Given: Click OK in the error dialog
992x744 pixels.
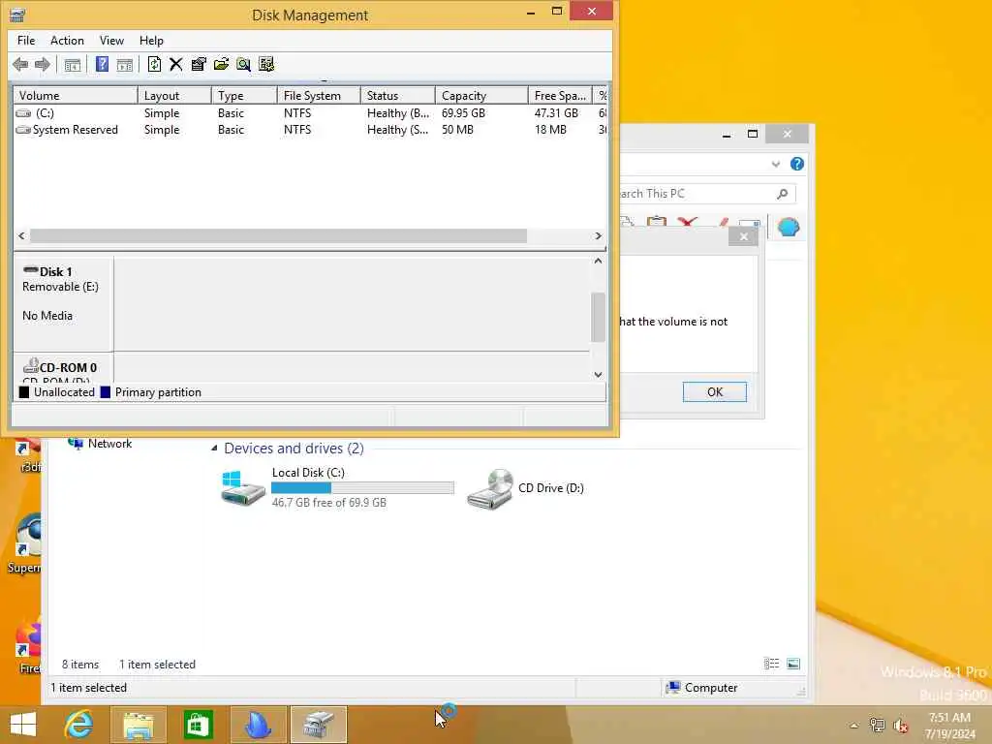Looking at the screenshot, I should pos(714,391).
